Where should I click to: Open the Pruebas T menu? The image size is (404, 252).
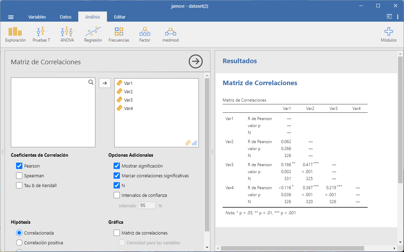(41, 35)
